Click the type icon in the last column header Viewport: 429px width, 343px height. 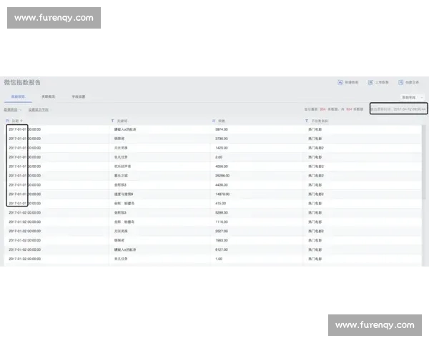click(307, 120)
